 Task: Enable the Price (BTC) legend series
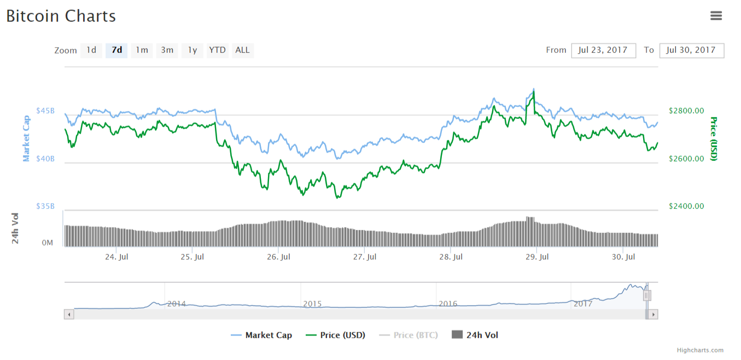click(x=409, y=335)
